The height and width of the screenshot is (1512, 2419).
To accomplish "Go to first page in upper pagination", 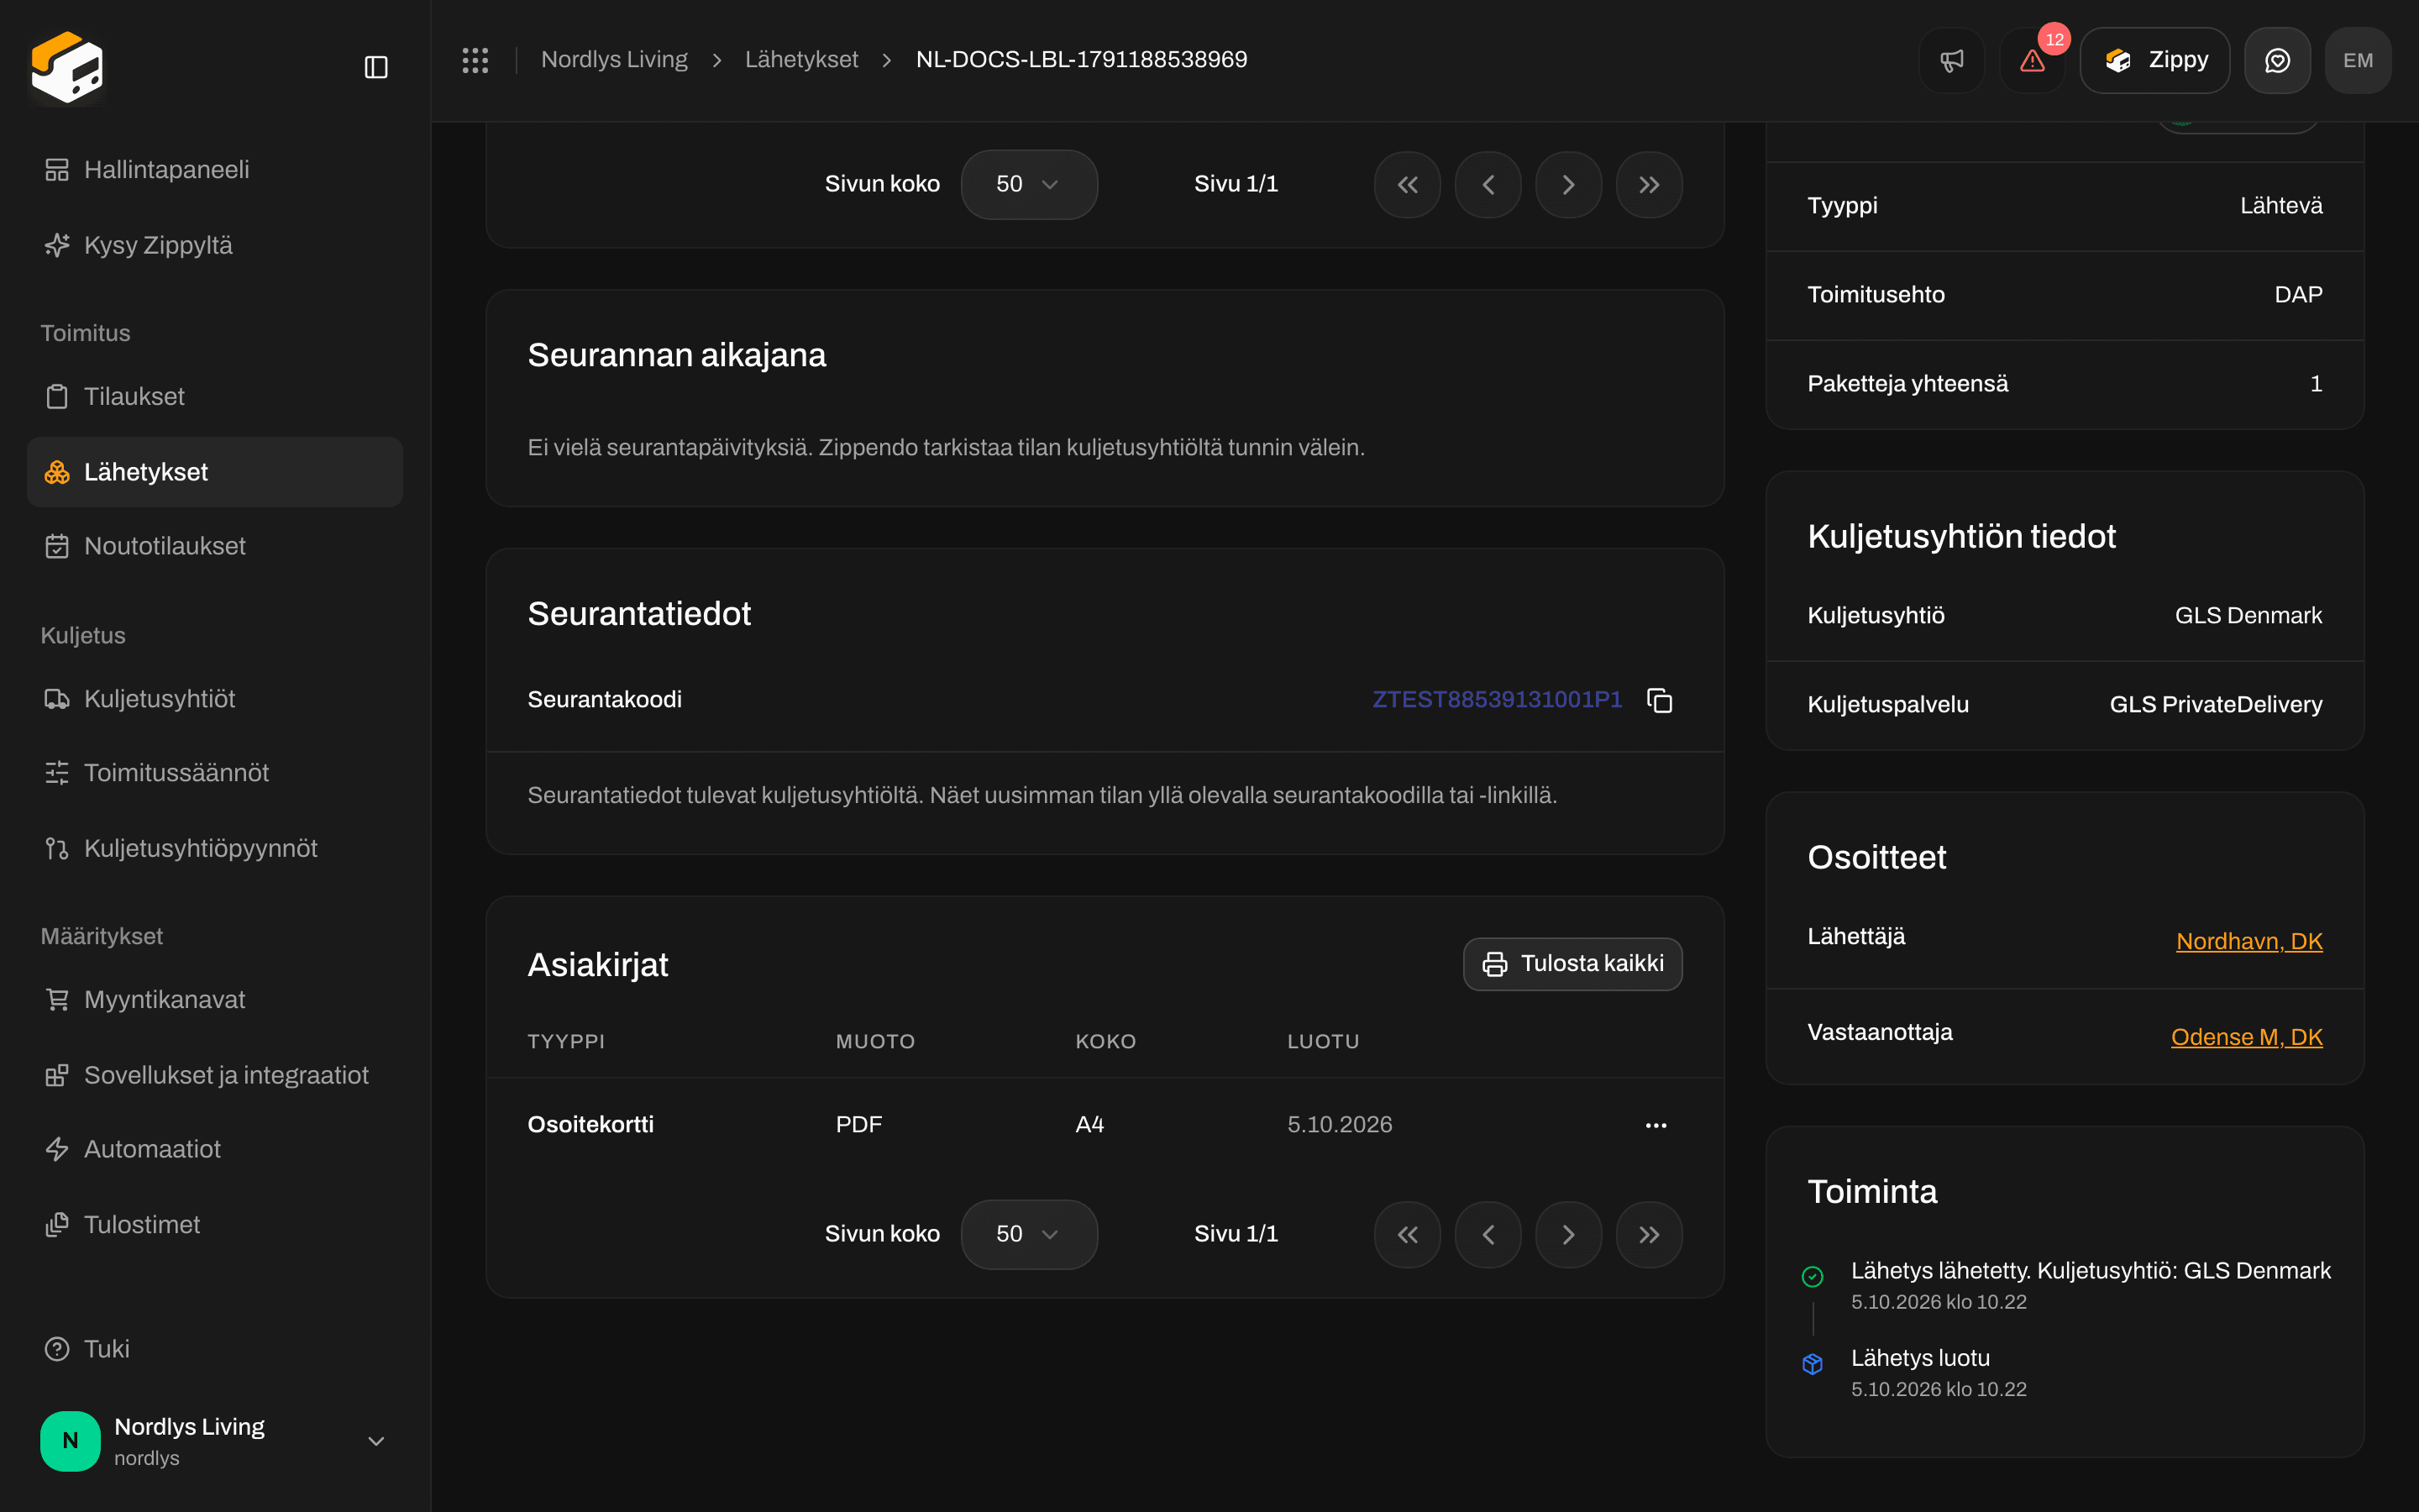I will coord(1408,184).
